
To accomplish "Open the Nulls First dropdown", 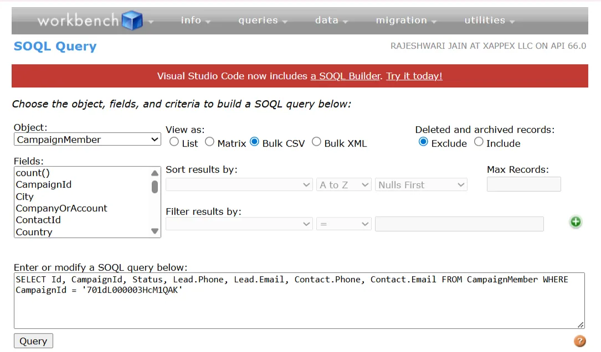I will pyautogui.click(x=421, y=185).
